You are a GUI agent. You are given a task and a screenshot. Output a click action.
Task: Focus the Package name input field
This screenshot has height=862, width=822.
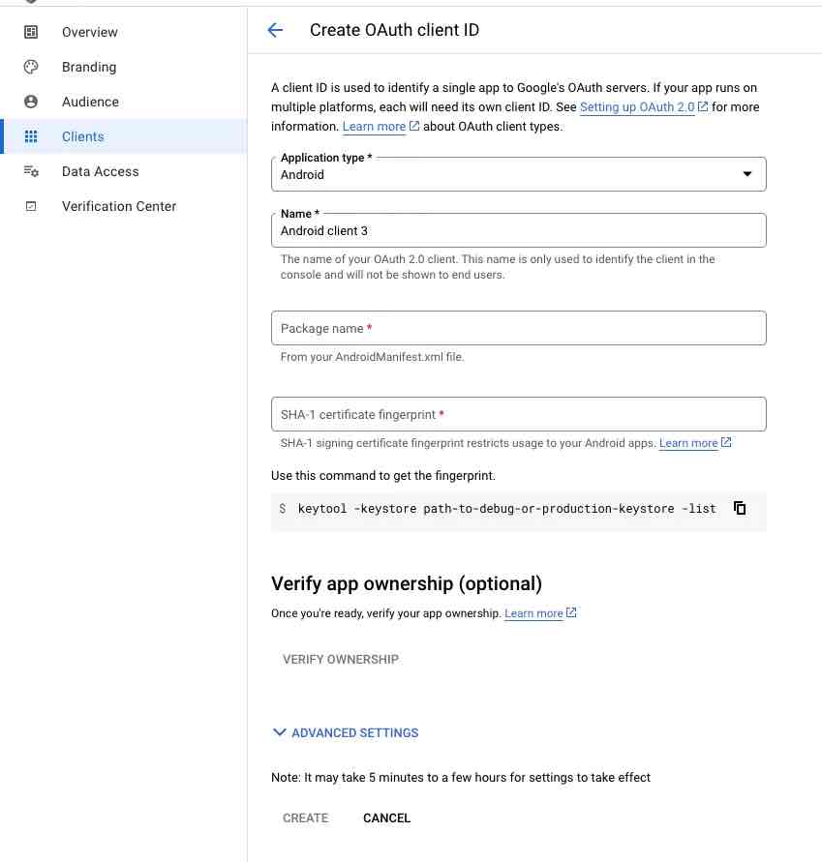(518, 328)
